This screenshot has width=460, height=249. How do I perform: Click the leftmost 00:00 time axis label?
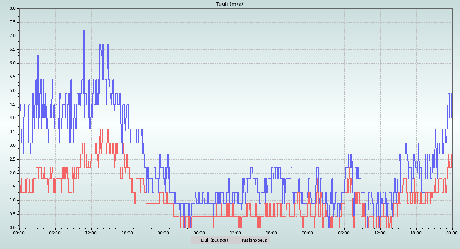19,233
